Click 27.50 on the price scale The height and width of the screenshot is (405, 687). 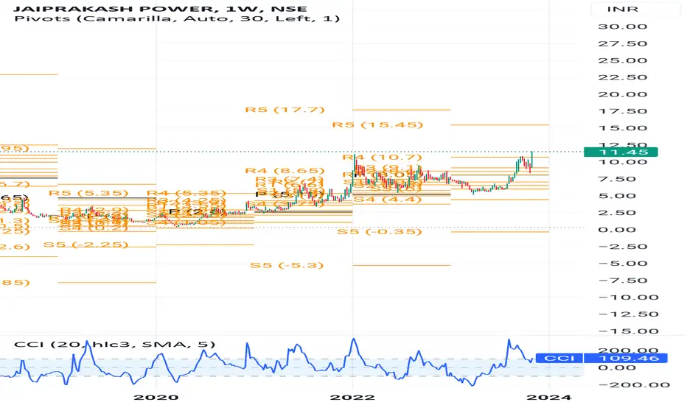click(x=623, y=43)
